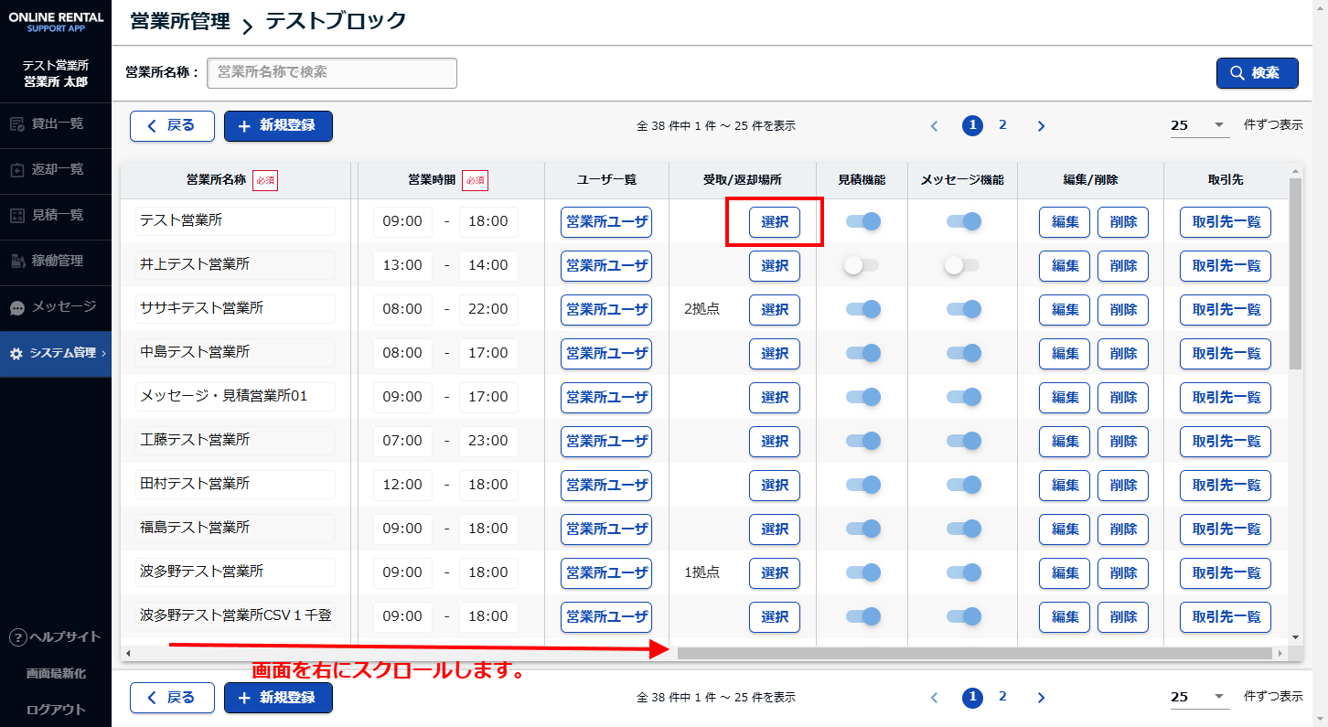Image resolution: width=1328 pixels, height=727 pixels.
Task: Click the top previous-page arrow icon
Action: coord(934,126)
